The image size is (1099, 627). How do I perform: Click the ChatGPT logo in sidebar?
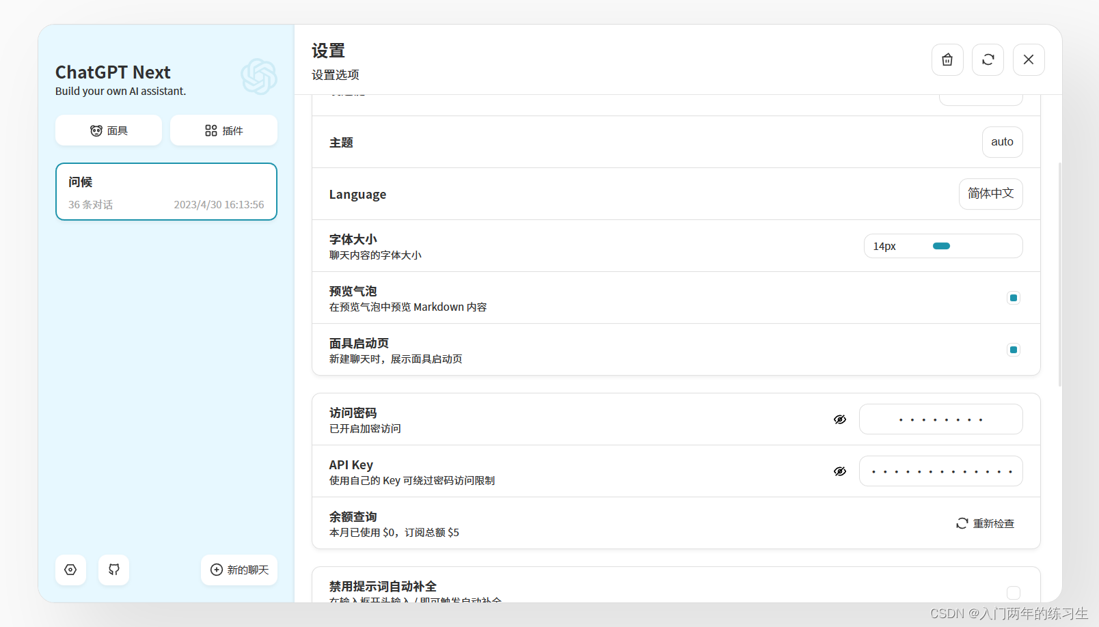[x=259, y=76]
